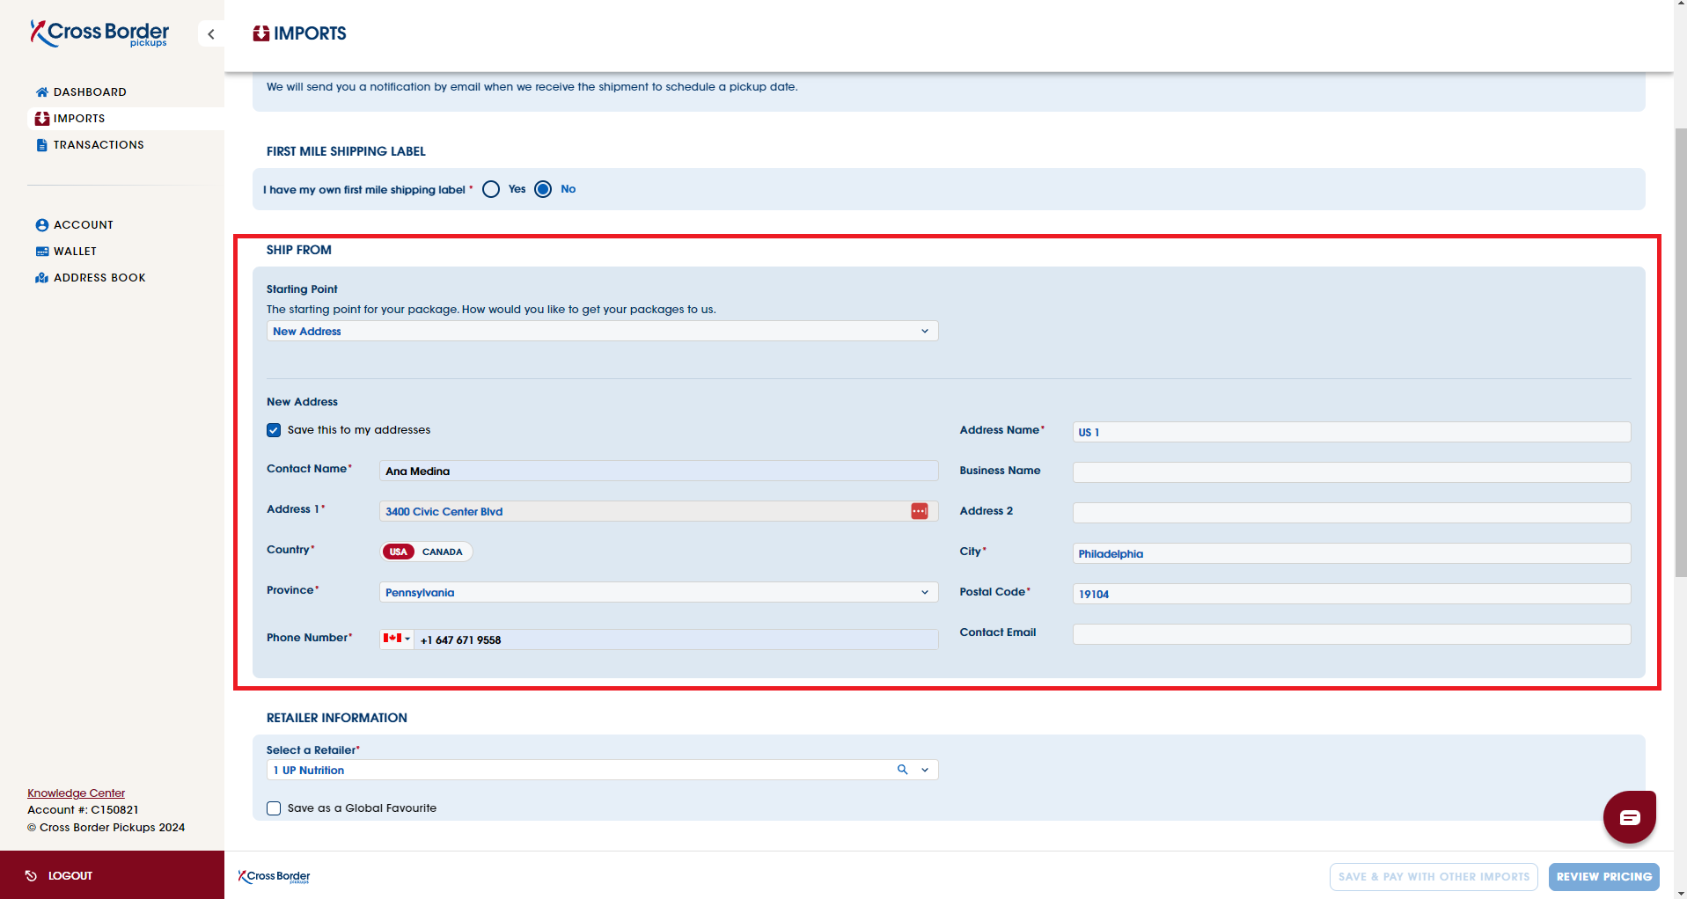The width and height of the screenshot is (1687, 899).
Task: Click the Imports header icon
Action: click(261, 33)
